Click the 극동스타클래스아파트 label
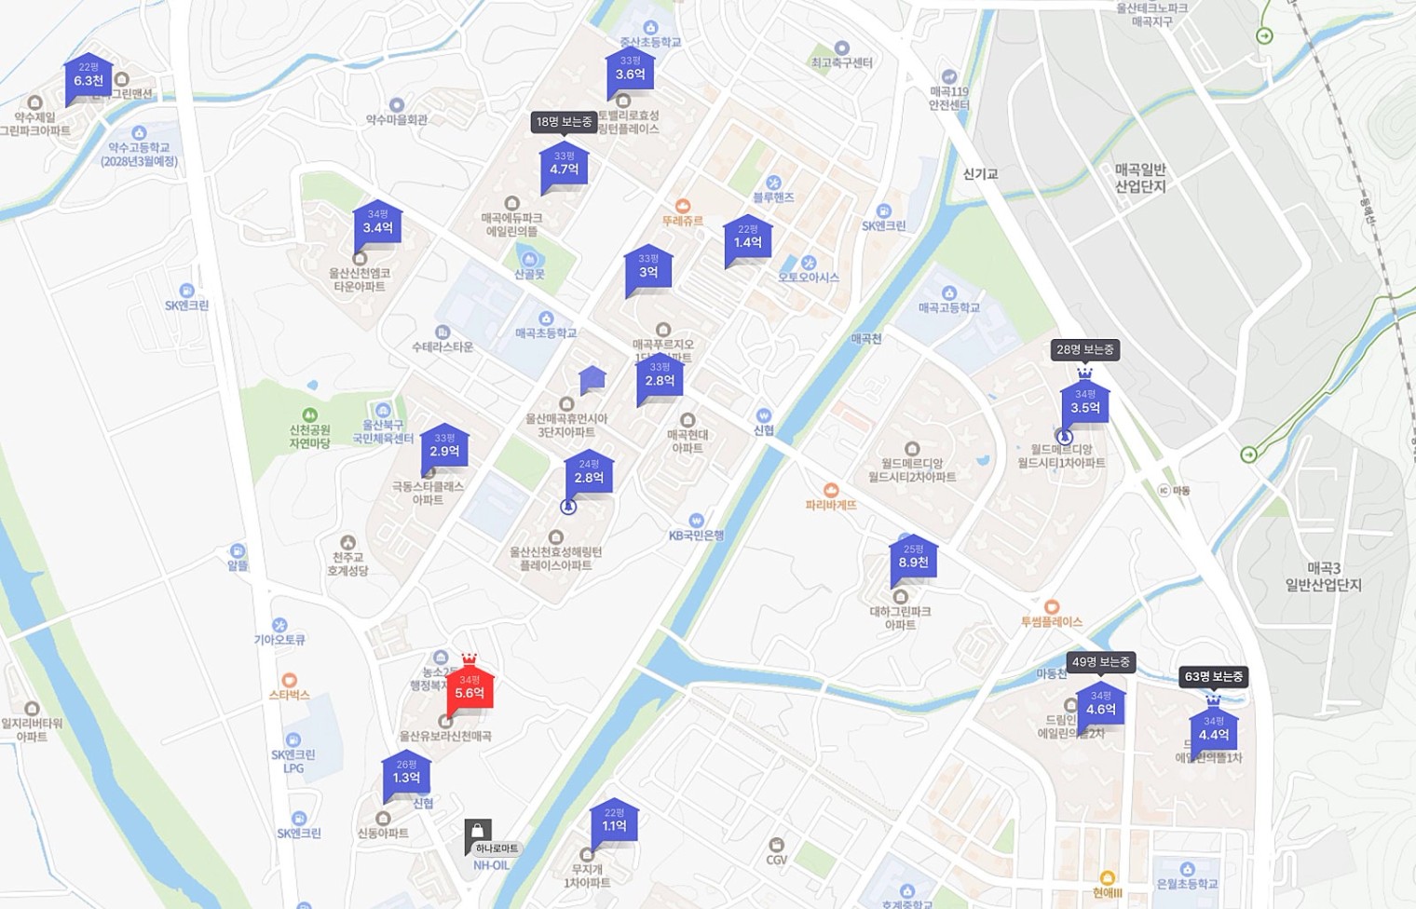 pos(428,494)
